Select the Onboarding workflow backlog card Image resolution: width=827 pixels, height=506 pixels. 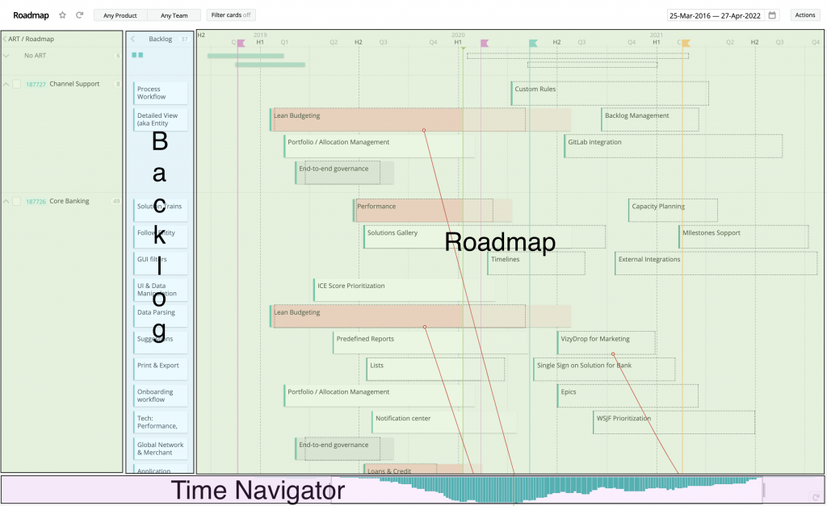click(161, 395)
